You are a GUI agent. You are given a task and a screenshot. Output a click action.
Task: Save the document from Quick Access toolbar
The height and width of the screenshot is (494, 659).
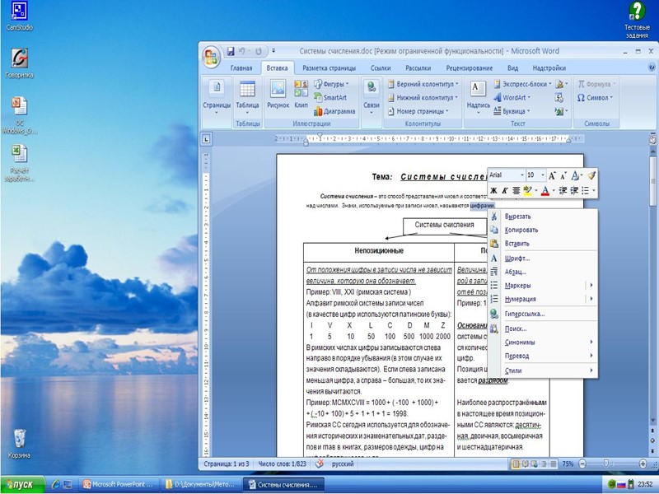tap(231, 51)
